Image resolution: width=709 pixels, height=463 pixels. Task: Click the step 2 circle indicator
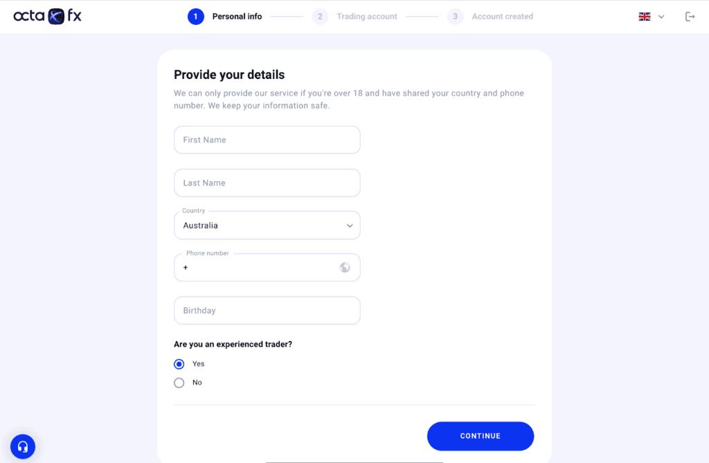coord(320,17)
